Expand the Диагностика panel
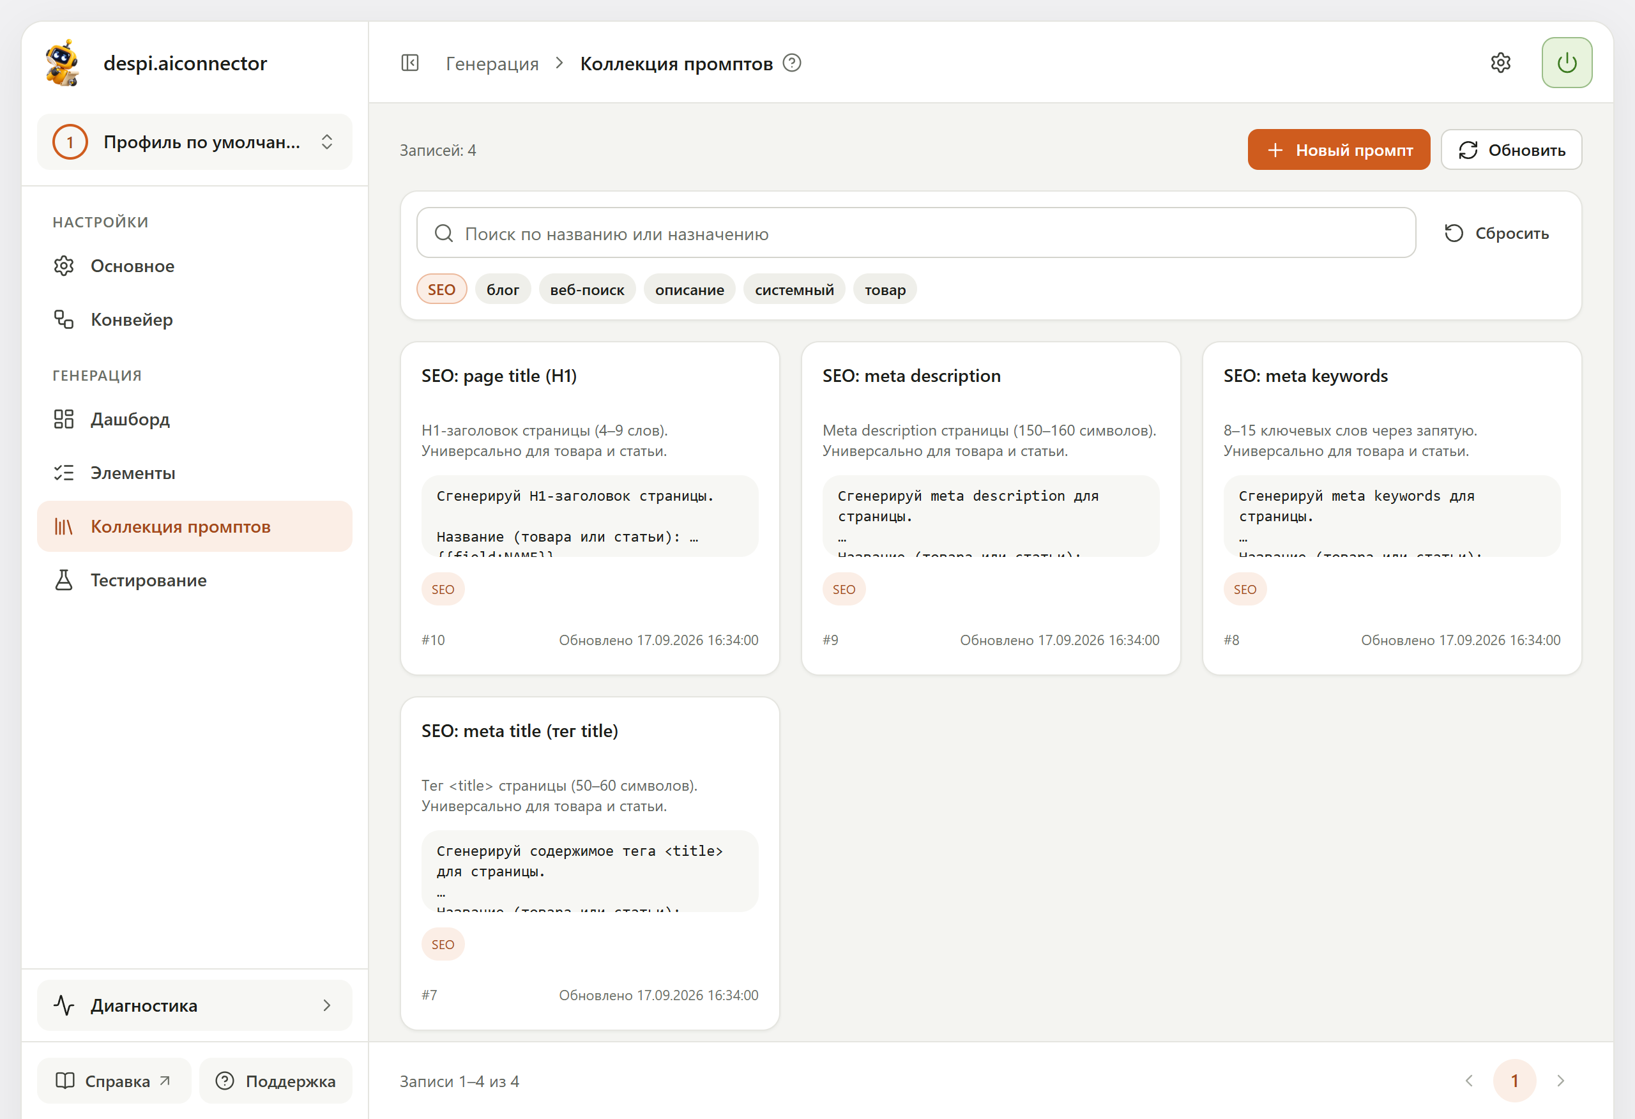 pyautogui.click(x=195, y=1005)
